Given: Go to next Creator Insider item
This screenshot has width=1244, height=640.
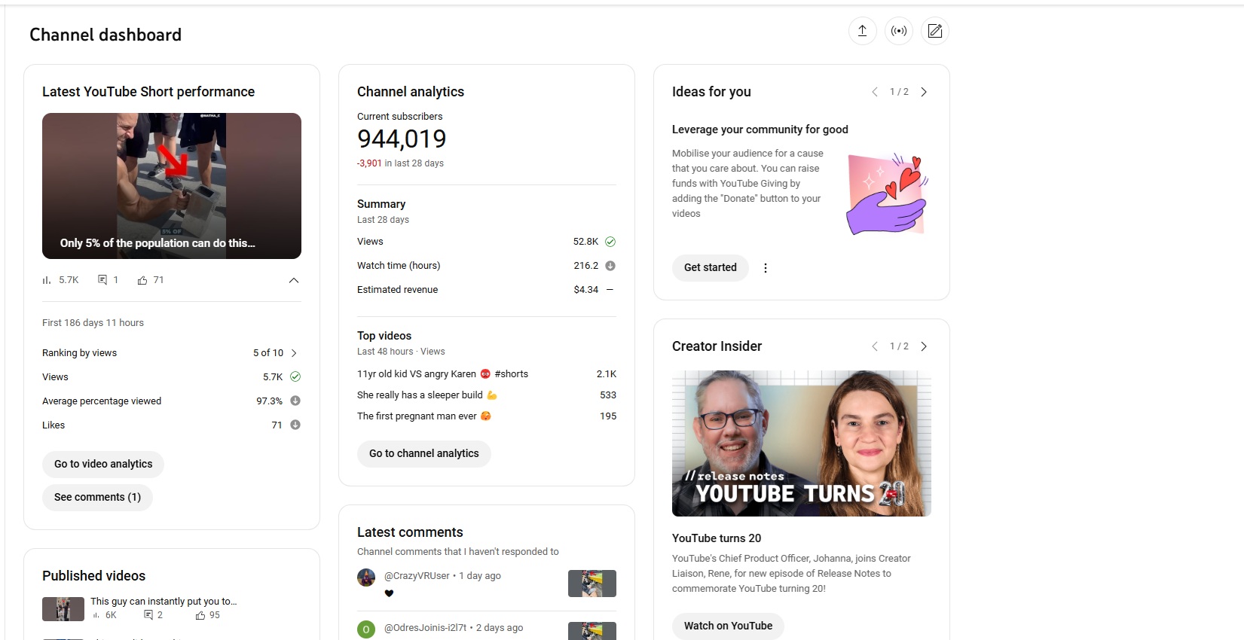Looking at the screenshot, I should click(924, 346).
